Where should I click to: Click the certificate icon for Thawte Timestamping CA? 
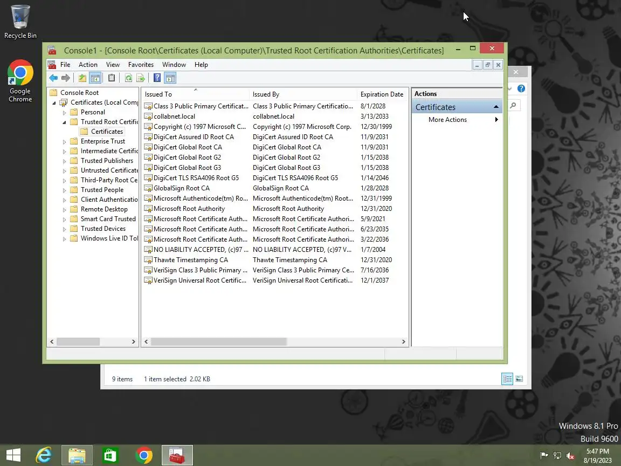[x=148, y=260]
